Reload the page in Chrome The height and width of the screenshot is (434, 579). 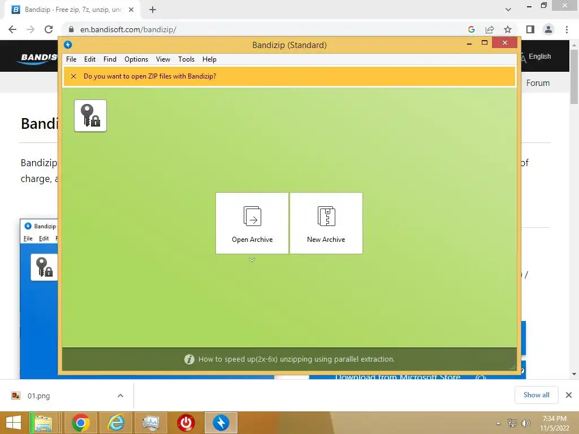coord(49,29)
